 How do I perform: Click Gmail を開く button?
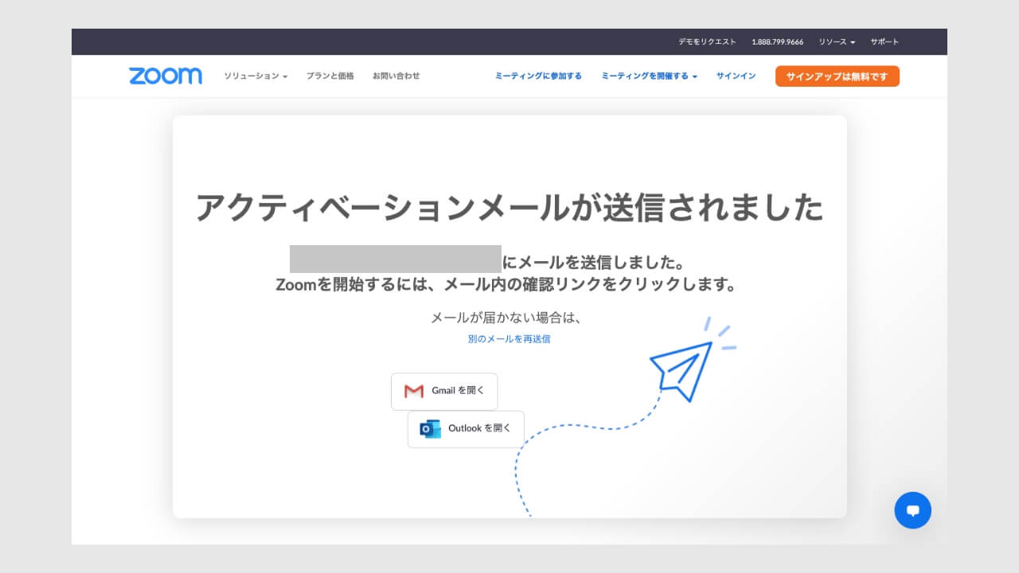click(x=444, y=392)
